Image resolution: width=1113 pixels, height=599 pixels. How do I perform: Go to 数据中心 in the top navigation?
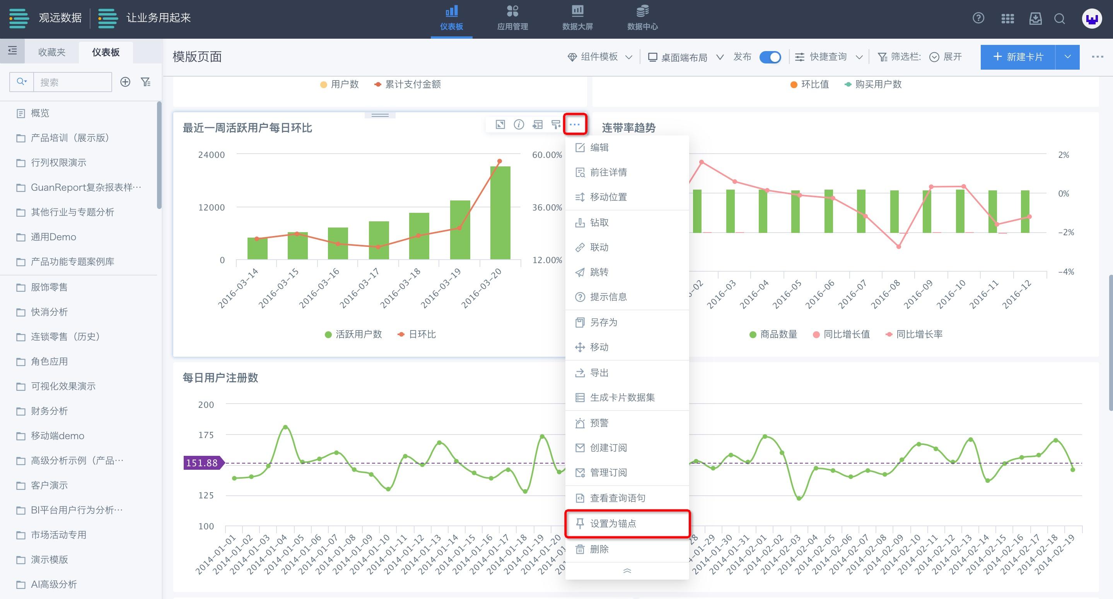point(642,19)
